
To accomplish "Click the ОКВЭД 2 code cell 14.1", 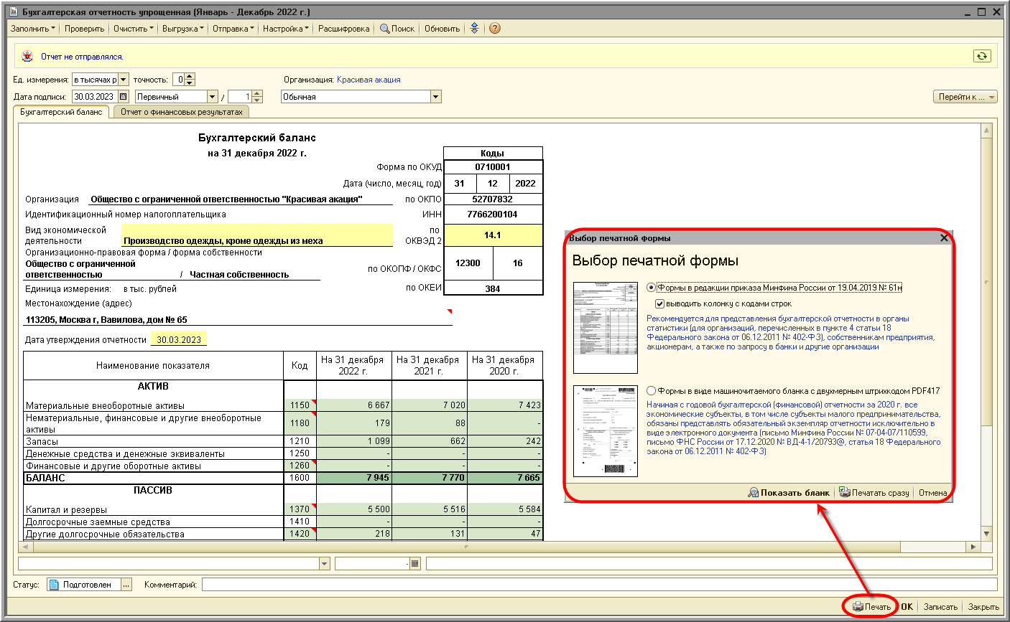I will [x=493, y=235].
